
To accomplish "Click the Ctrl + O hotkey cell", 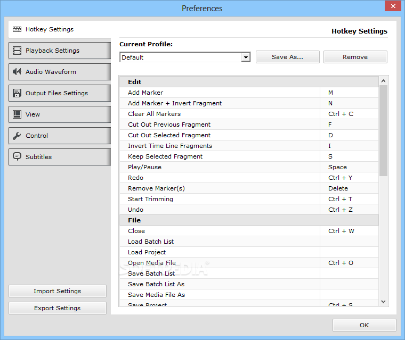I will [x=350, y=263].
